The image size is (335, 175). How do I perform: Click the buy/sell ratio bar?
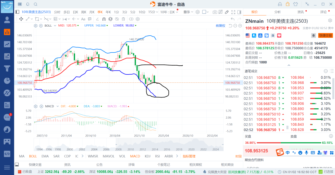289,143
